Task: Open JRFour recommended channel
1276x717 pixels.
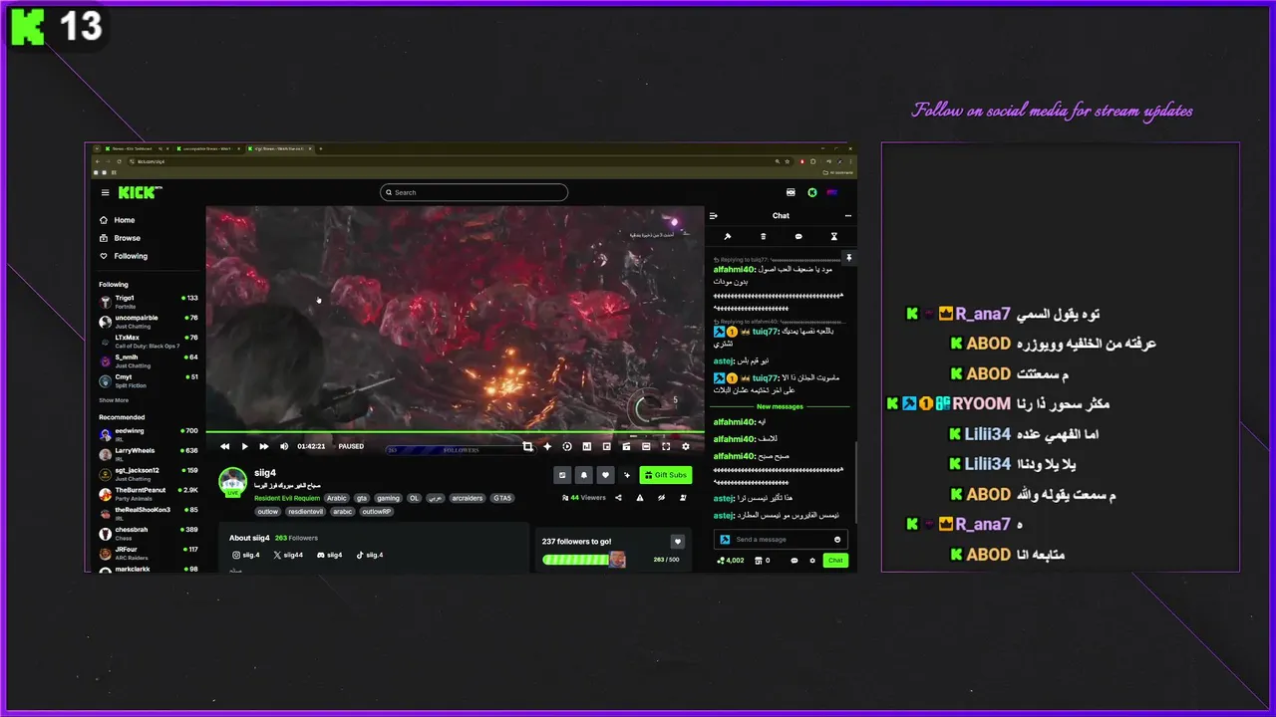Action: pyautogui.click(x=148, y=552)
